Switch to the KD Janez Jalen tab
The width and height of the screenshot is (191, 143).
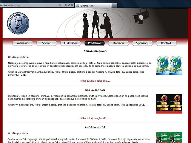93,6
